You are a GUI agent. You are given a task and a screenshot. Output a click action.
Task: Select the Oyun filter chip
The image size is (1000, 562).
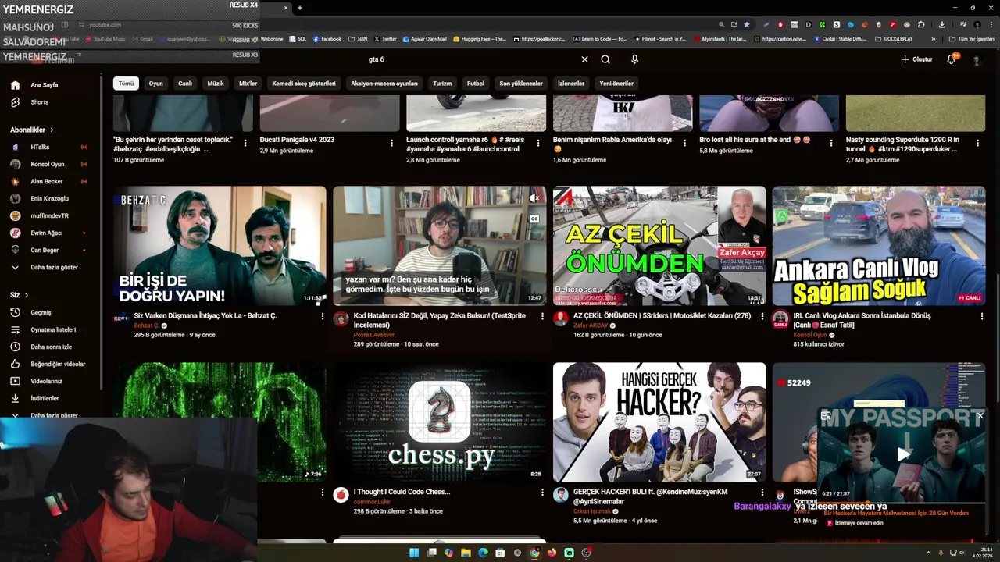pos(156,84)
